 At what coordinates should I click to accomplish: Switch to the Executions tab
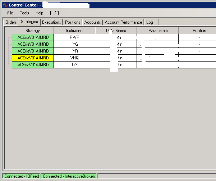point(51,22)
